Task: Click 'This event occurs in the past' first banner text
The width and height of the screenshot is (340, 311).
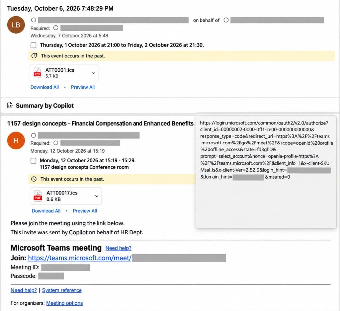Action: click(73, 56)
